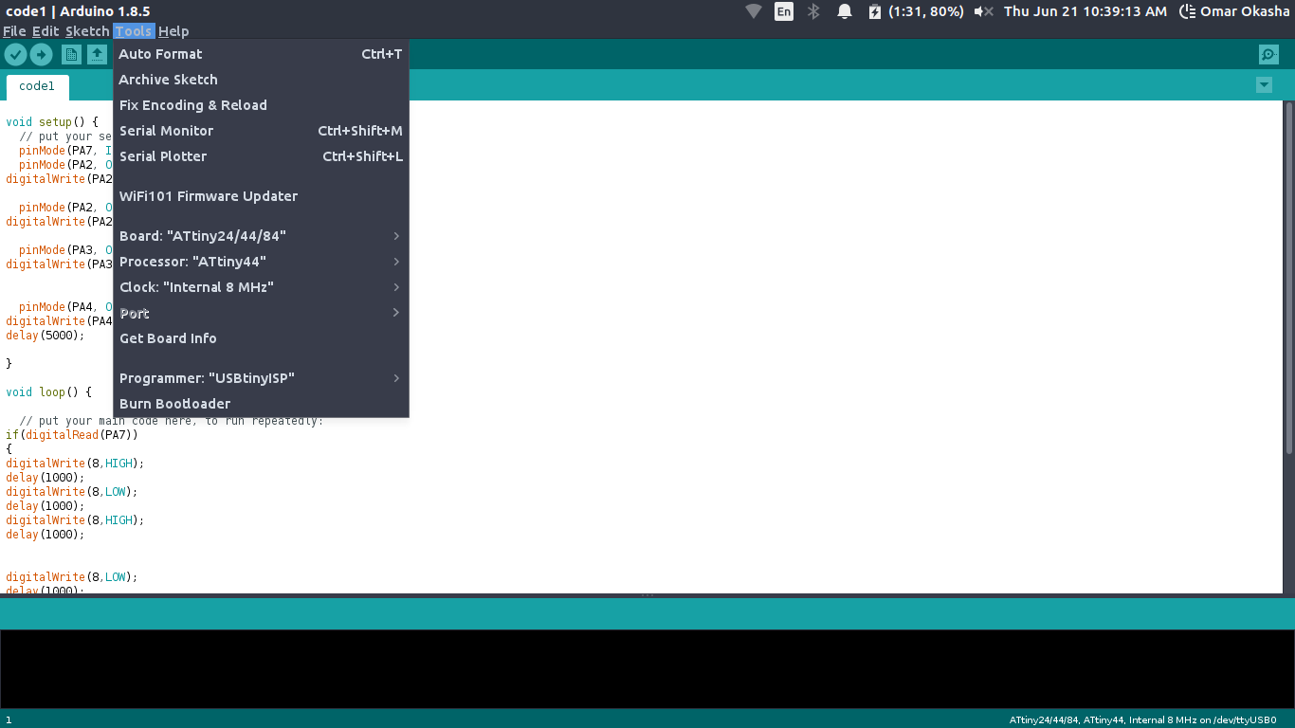Viewport: 1295px width, 728px height.
Task: Click the Verify checkmark button
Action: (14, 54)
